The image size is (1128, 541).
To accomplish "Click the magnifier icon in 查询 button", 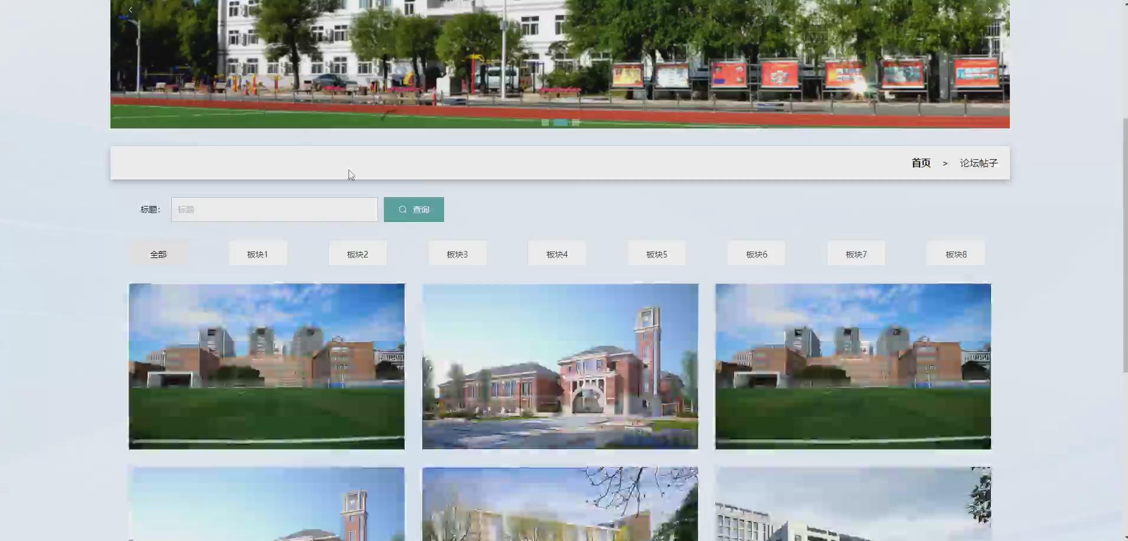I will coord(403,210).
